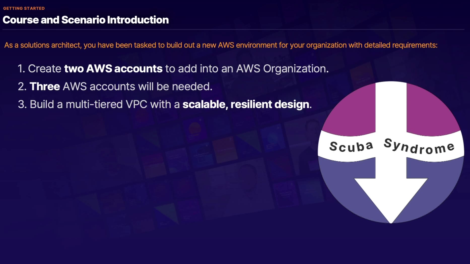Click the list number "3."
Screen dimensions: 470x264
(22, 104)
